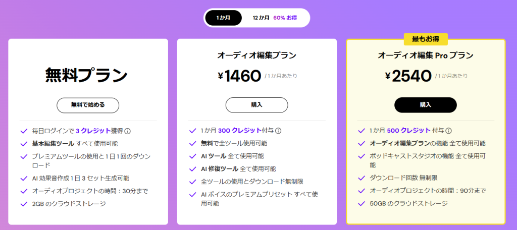Click the AI 修復ツール feature text
The width and height of the screenshot is (517, 230).
point(222,169)
